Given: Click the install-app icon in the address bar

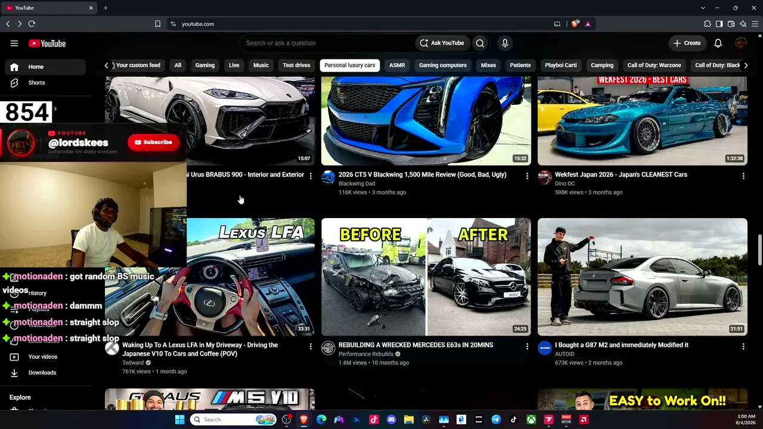Looking at the screenshot, I should 557,24.
